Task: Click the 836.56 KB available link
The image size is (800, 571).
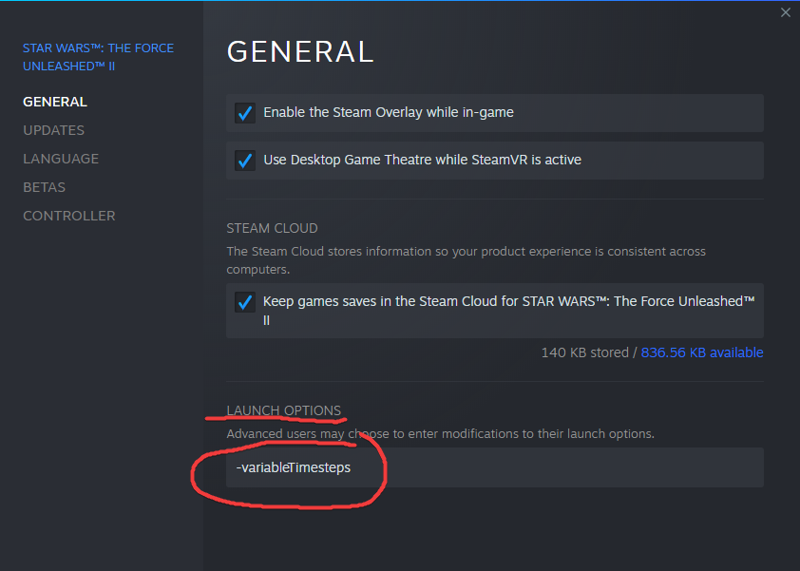Action: [x=702, y=352]
